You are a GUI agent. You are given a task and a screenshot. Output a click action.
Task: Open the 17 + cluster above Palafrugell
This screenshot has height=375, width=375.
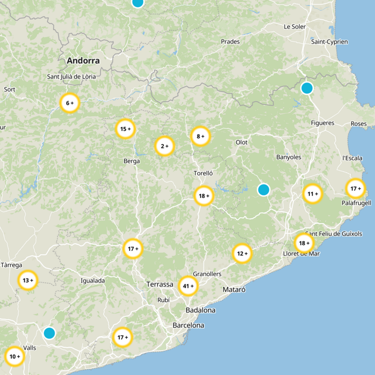356,188
